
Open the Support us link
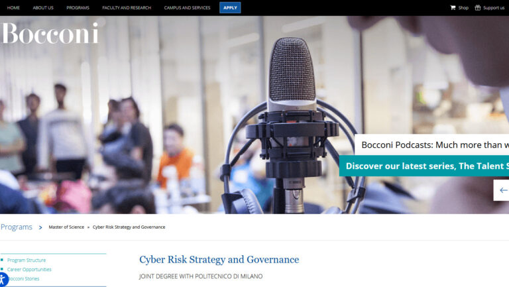(x=493, y=8)
